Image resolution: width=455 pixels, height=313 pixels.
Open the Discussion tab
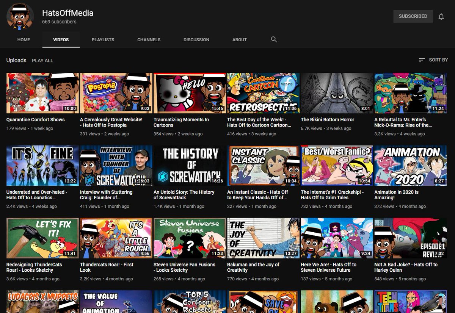click(x=196, y=40)
